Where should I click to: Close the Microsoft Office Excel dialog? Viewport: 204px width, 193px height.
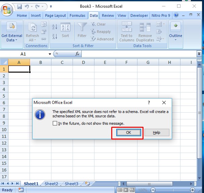pyautogui.click(x=164, y=103)
